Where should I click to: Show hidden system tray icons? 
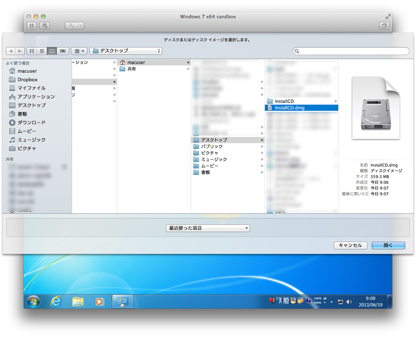pyautogui.click(x=332, y=302)
